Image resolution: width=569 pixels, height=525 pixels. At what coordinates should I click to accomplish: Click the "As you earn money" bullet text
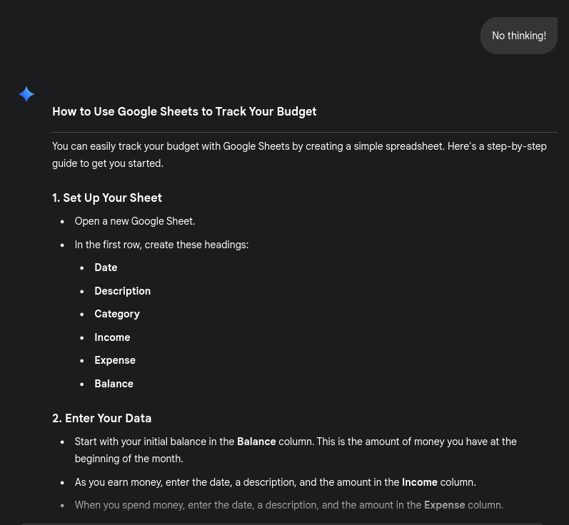coord(237,483)
